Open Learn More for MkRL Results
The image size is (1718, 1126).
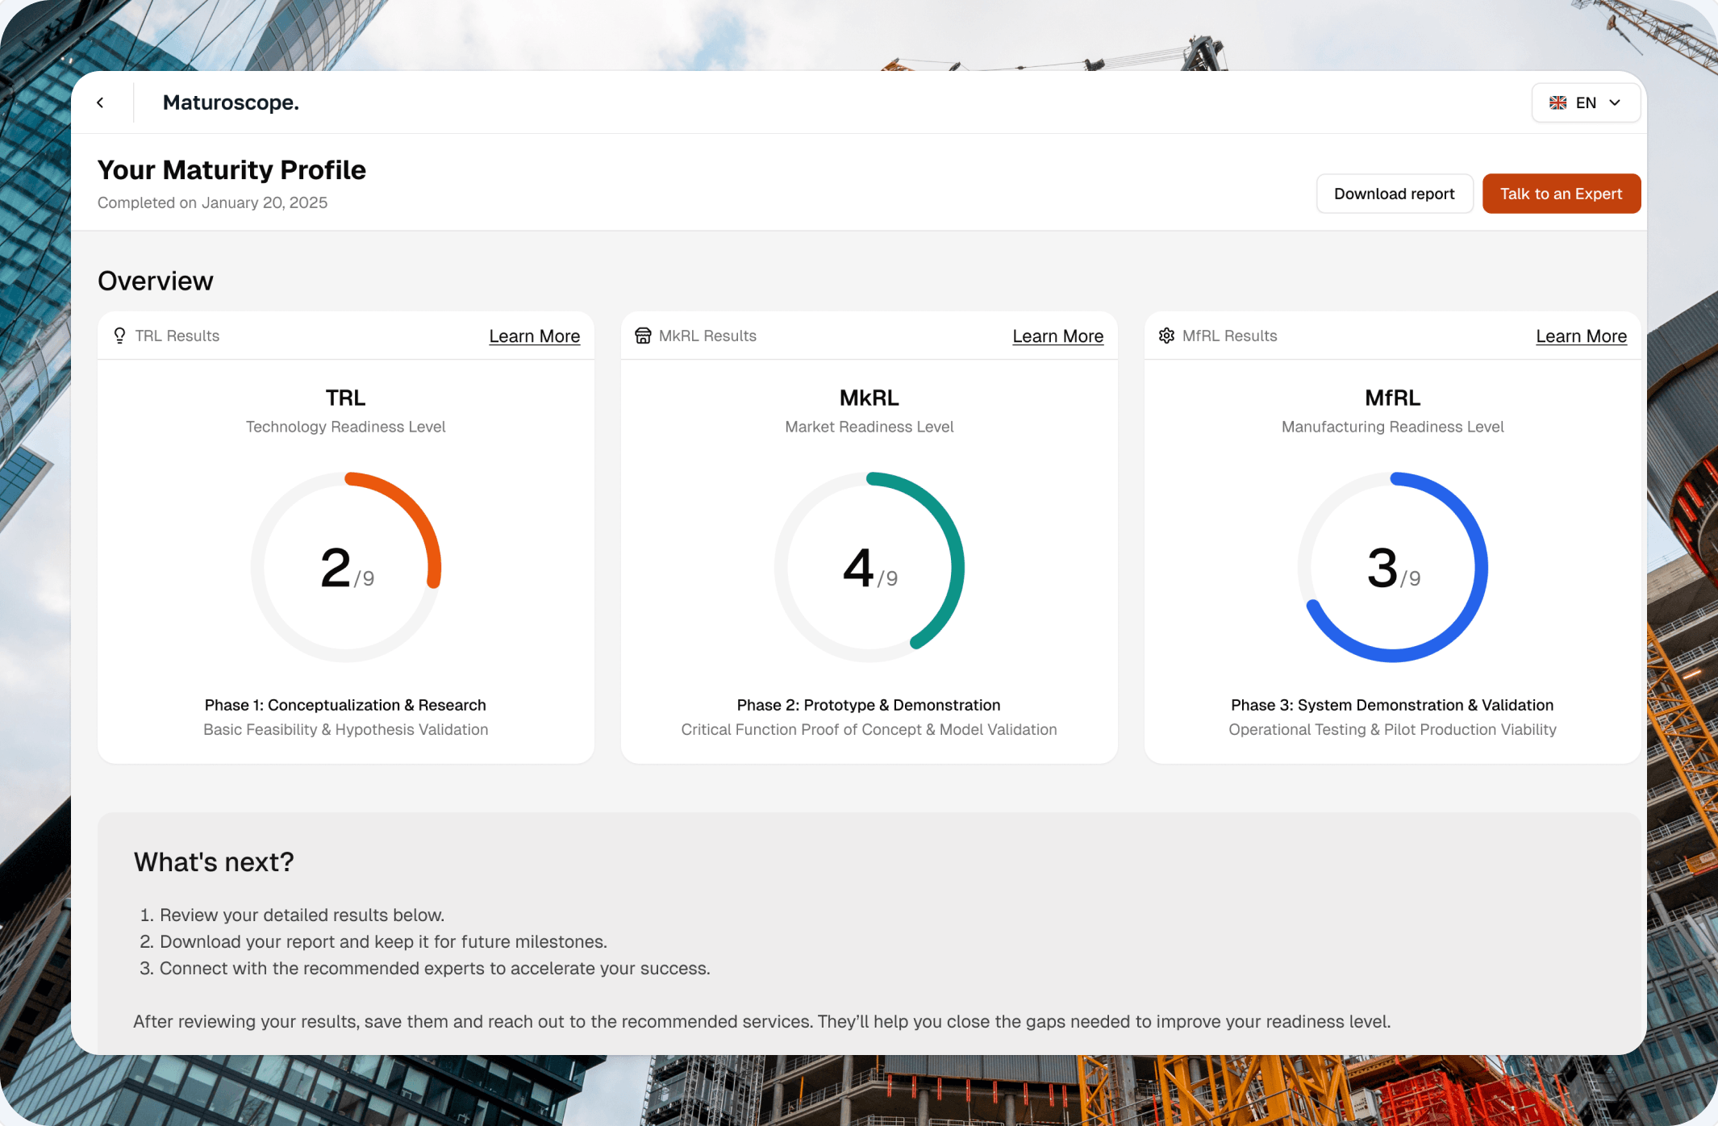[1057, 336]
